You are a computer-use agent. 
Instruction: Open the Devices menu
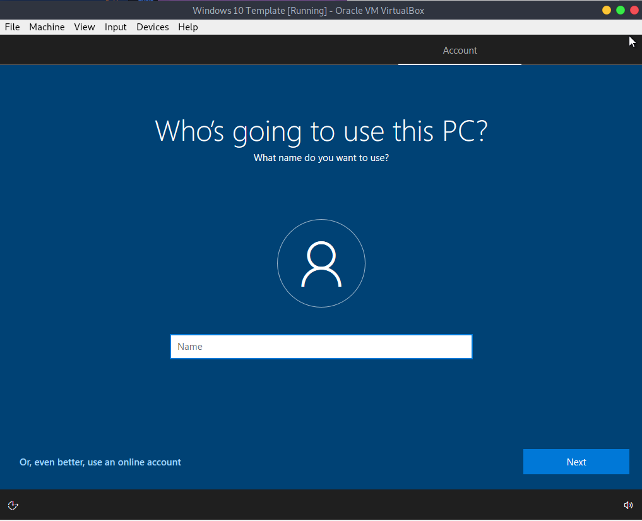pyautogui.click(x=152, y=27)
